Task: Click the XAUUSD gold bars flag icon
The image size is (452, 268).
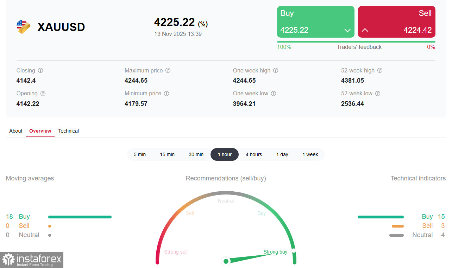Action: point(23,27)
